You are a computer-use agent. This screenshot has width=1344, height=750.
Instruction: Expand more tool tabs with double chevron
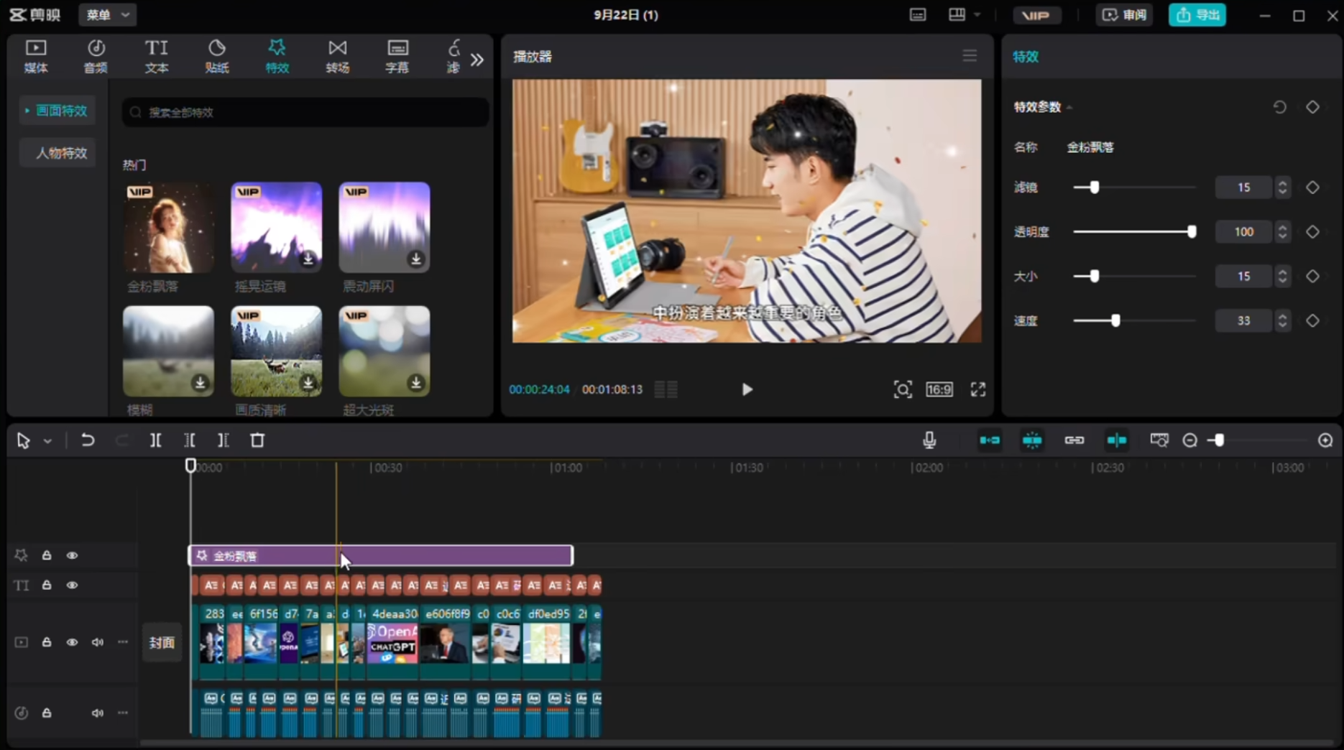pyautogui.click(x=477, y=60)
